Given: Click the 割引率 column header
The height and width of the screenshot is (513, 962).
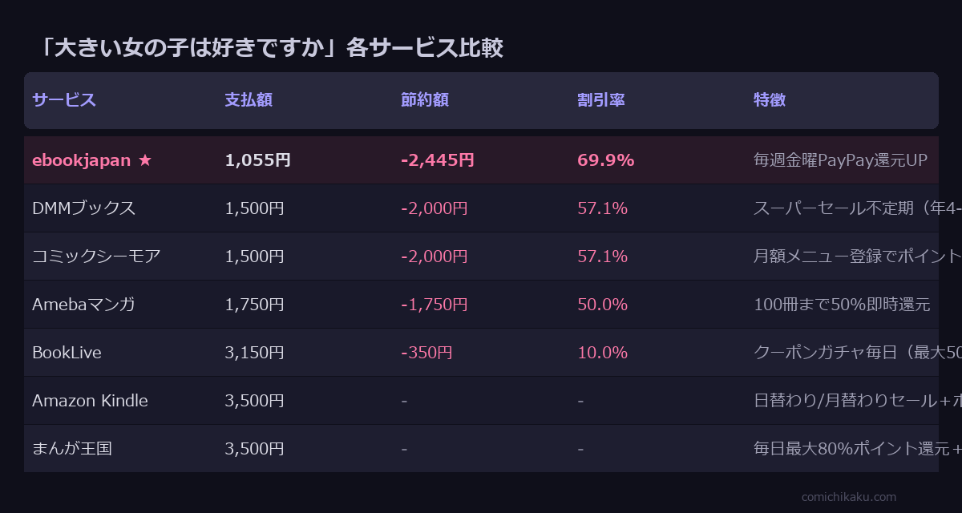Looking at the screenshot, I should 601,100.
